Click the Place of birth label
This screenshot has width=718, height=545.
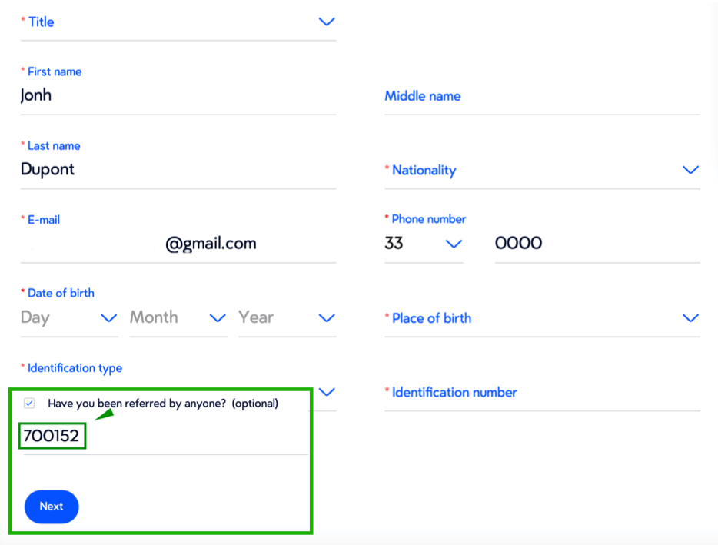click(x=431, y=318)
